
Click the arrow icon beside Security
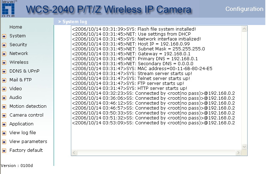pos(4,45)
